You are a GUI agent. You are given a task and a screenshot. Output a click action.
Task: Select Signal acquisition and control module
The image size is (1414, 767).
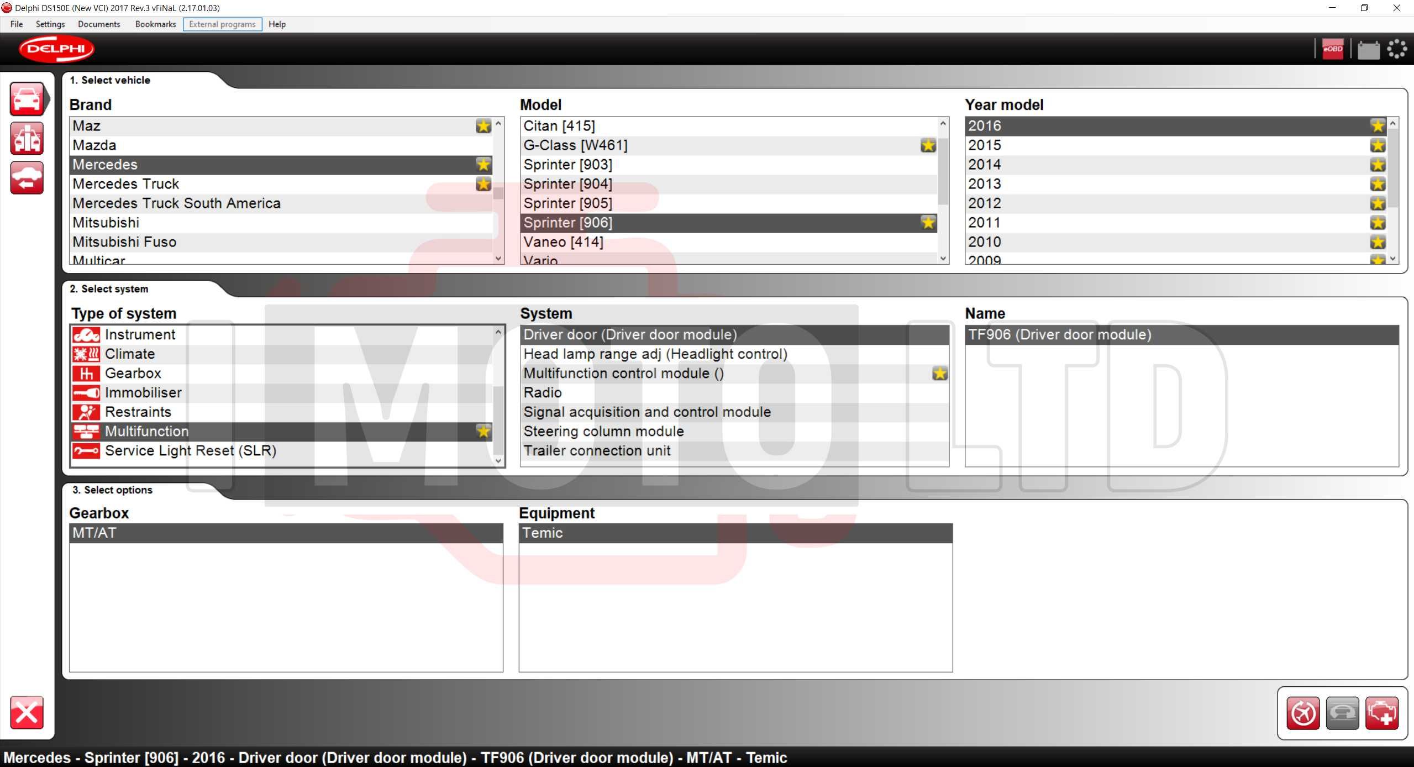pos(734,412)
